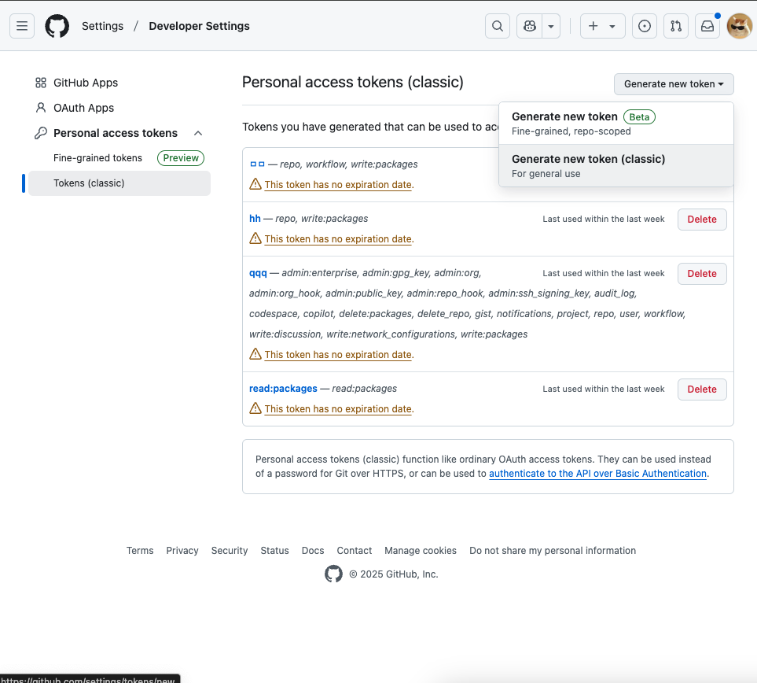Choose Generate new token (classic) option
Viewport: 757px width, 683px height.
(616, 166)
